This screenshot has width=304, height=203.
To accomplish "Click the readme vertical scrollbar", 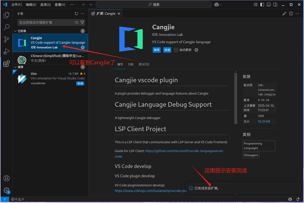I will click(236, 98).
